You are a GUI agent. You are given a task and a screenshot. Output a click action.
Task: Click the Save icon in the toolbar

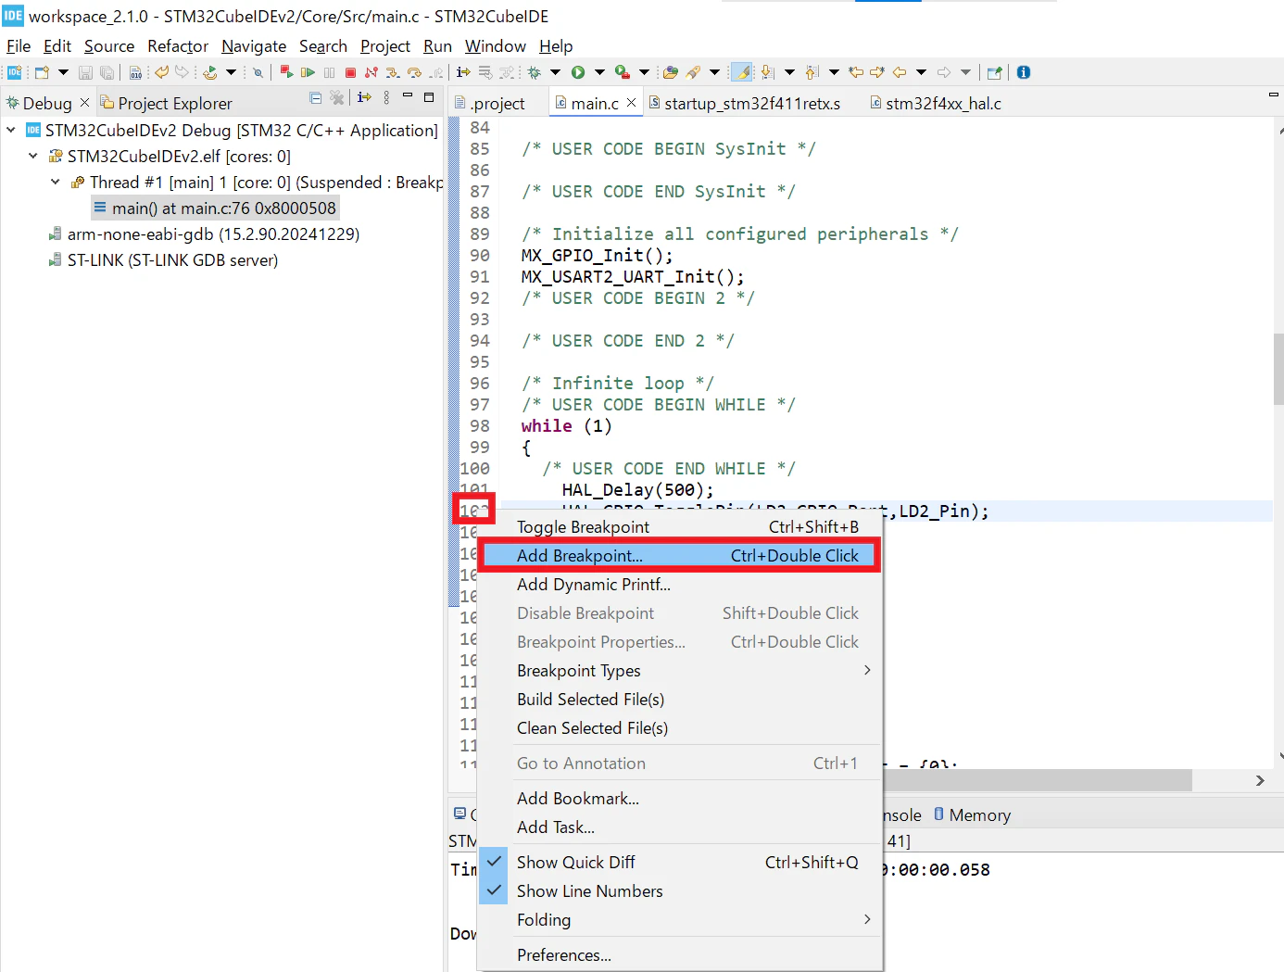[x=85, y=72]
